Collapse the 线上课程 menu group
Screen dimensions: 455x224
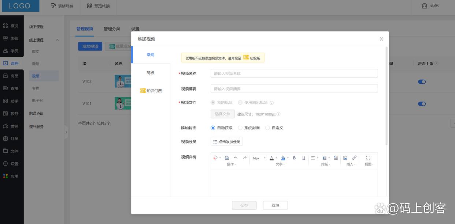(x=57, y=40)
